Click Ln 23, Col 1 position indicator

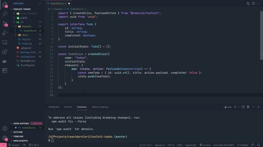145,145
